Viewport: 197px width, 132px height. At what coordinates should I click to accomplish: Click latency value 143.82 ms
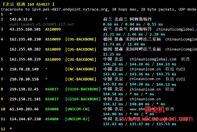pos(113,74)
